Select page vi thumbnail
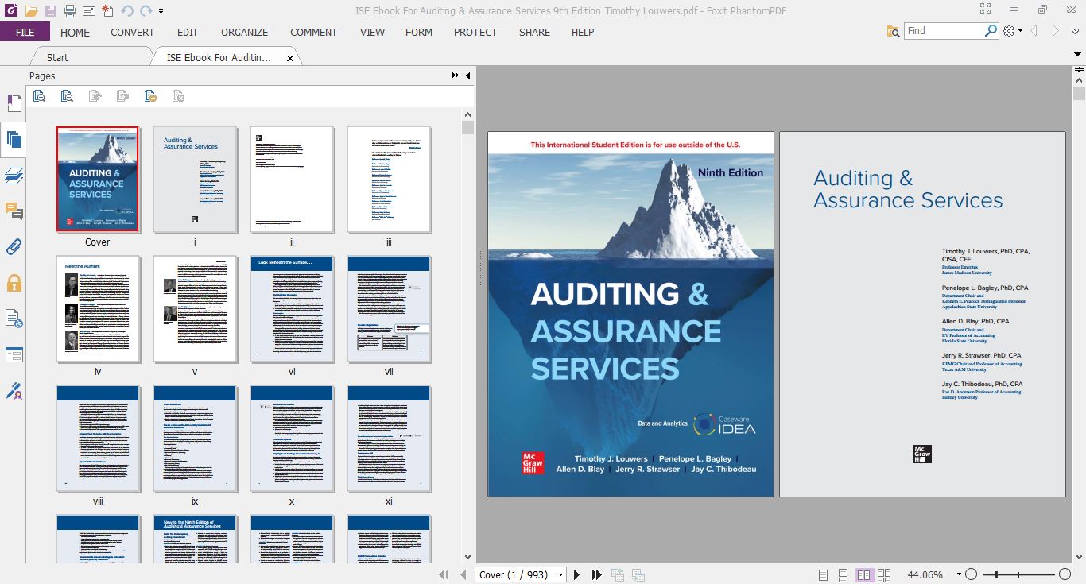 pyautogui.click(x=292, y=309)
